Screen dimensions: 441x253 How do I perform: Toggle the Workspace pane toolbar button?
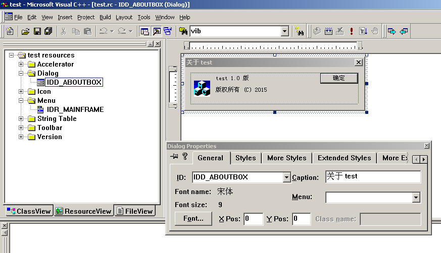pyautogui.click(x=144, y=31)
